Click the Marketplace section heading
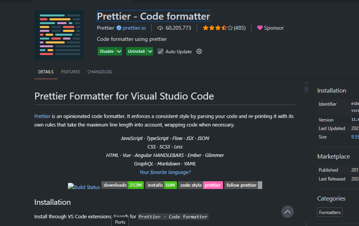 [x=333, y=157]
